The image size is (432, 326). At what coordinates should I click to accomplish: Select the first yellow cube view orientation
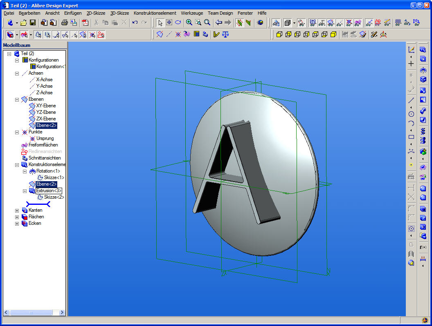click(279, 34)
